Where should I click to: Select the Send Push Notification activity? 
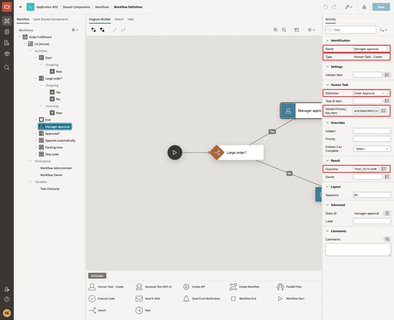click(x=202, y=298)
